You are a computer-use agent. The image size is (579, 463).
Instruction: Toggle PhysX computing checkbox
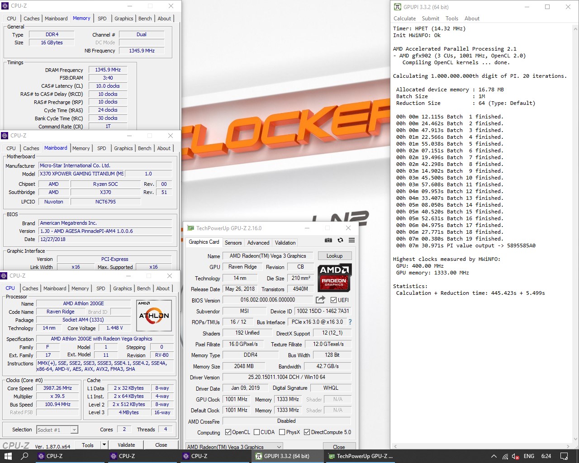282,432
